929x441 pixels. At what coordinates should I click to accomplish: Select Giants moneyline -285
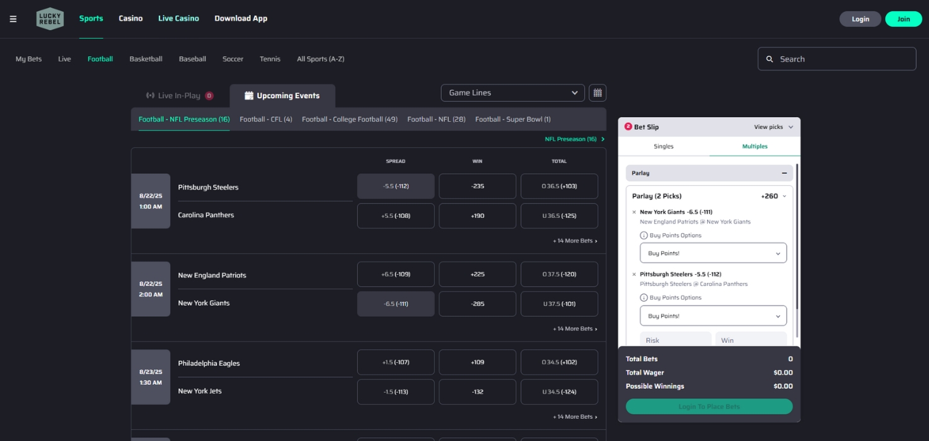[478, 304]
